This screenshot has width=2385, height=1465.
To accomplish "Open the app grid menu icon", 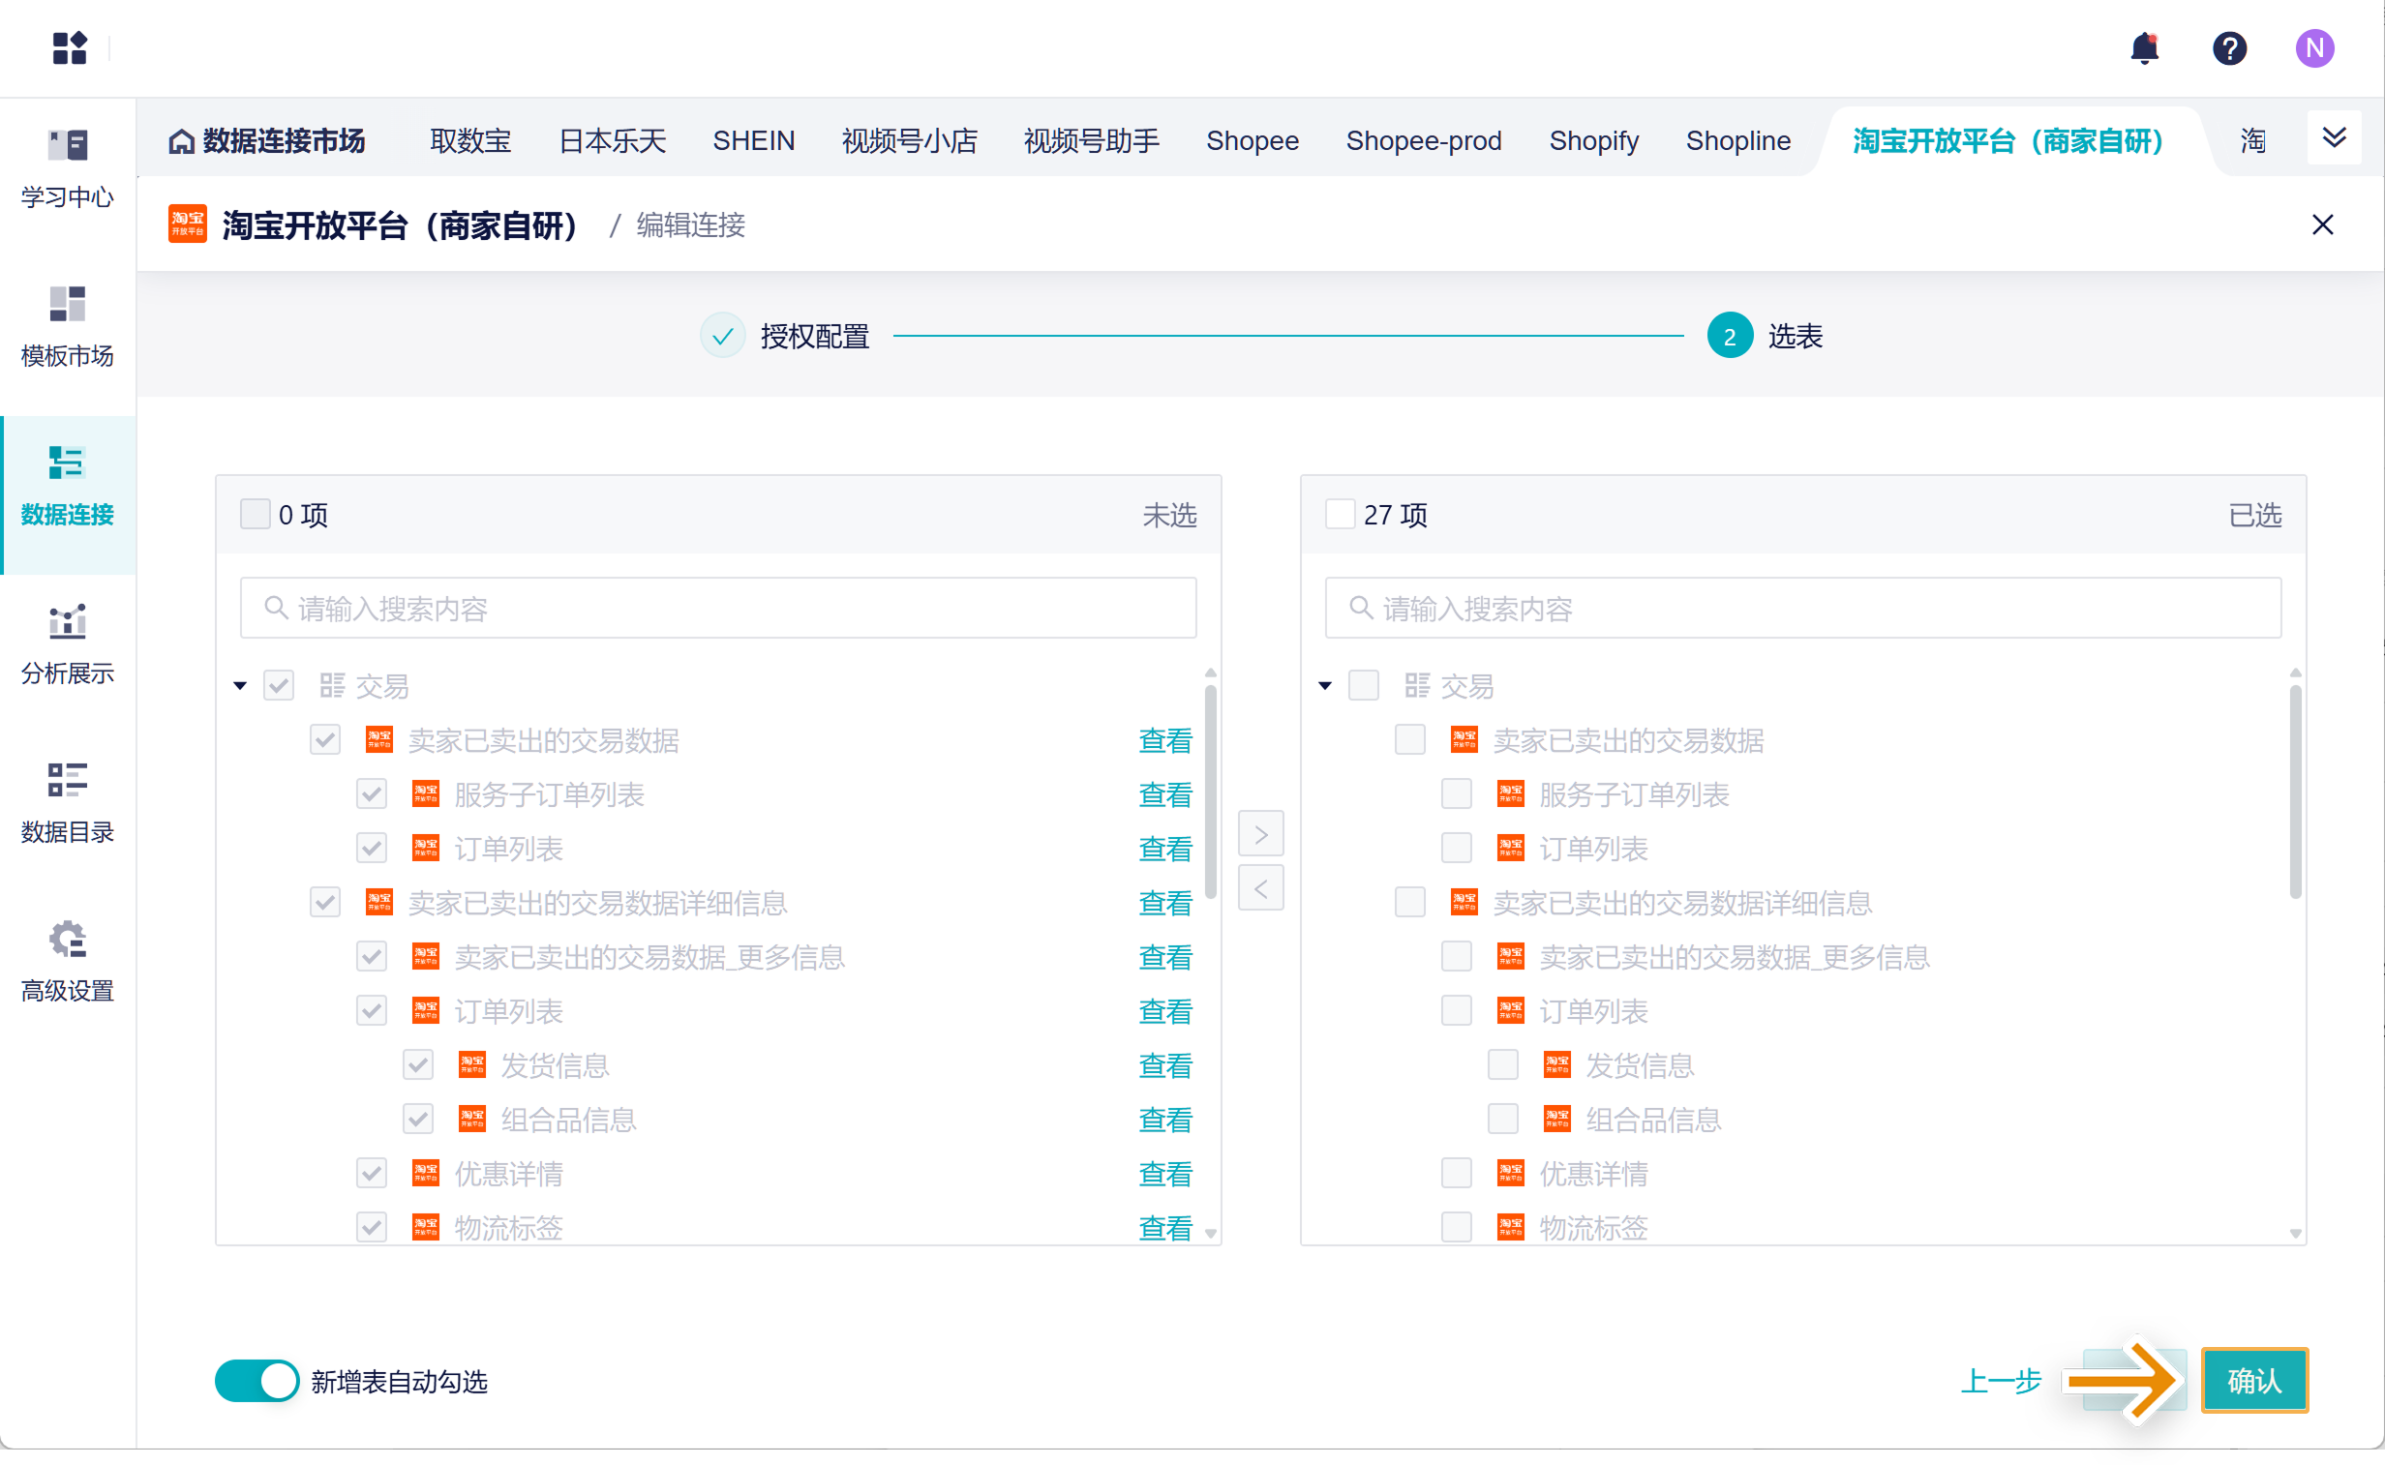I will click(x=69, y=47).
